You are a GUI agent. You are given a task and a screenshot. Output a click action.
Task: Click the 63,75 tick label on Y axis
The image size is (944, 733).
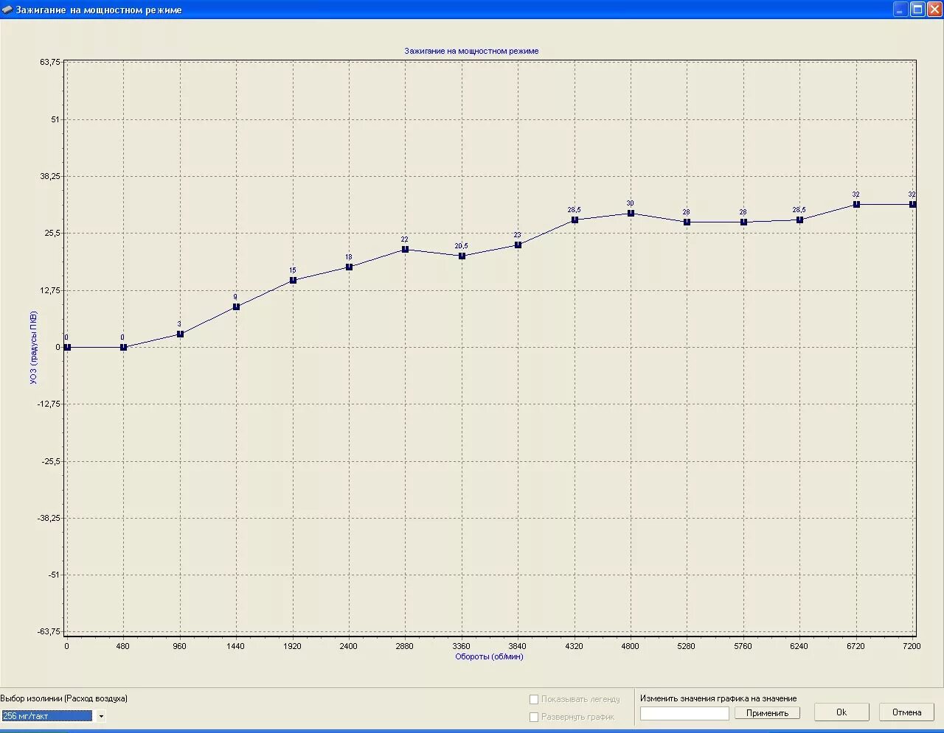click(50, 62)
